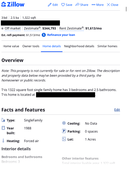Open Neighborhood details tab
This screenshot has width=134, height=170.
[x=79, y=46]
